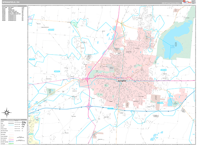197x145 pixels.
Task: Select the 45344 ZIP code label
Action: (32, 59)
